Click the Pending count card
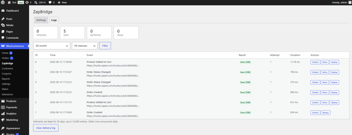Image resolution: width=352 pixels, height=135 pixels. point(45,33)
